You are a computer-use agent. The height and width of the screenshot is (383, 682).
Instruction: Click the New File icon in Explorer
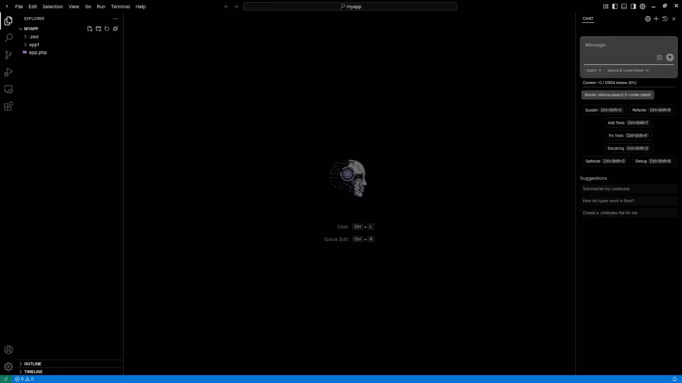click(x=90, y=29)
